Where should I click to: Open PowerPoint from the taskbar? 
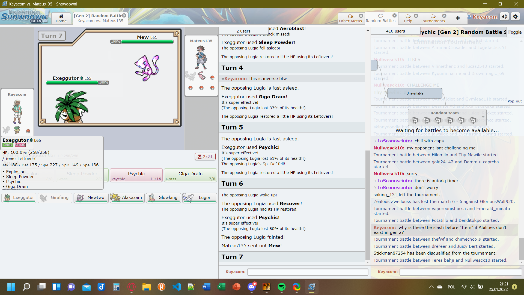tap(236, 287)
